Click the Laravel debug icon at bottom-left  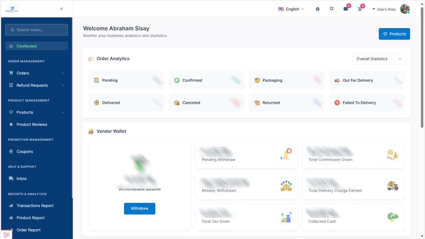pyautogui.click(x=6, y=234)
